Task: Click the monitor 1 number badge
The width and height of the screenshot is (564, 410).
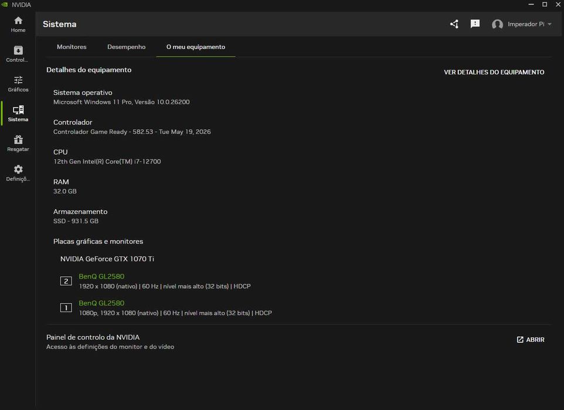Action: pos(66,308)
